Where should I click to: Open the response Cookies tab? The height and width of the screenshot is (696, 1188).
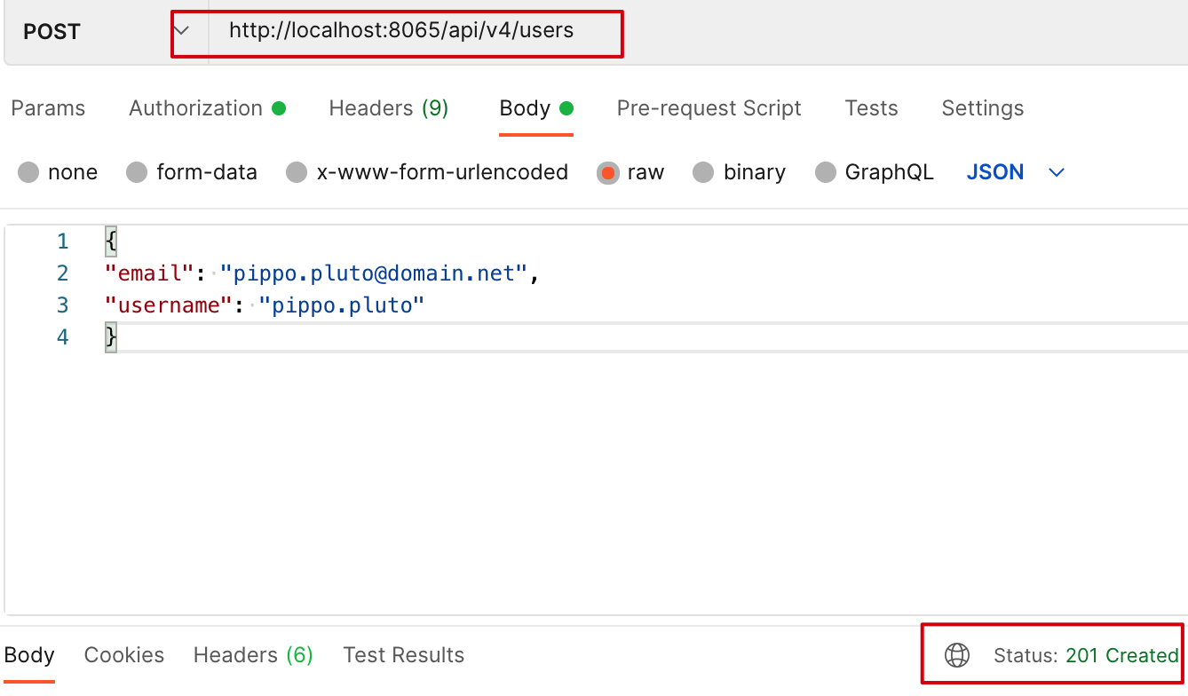click(x=124, y=655)
